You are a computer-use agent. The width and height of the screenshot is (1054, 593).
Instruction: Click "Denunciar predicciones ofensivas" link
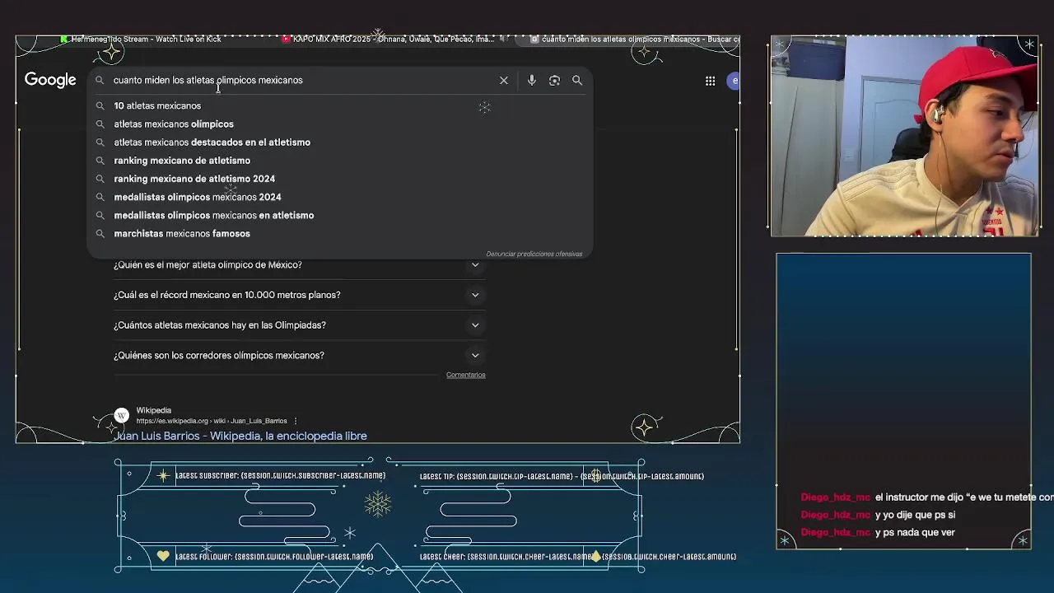pos(534,254)
